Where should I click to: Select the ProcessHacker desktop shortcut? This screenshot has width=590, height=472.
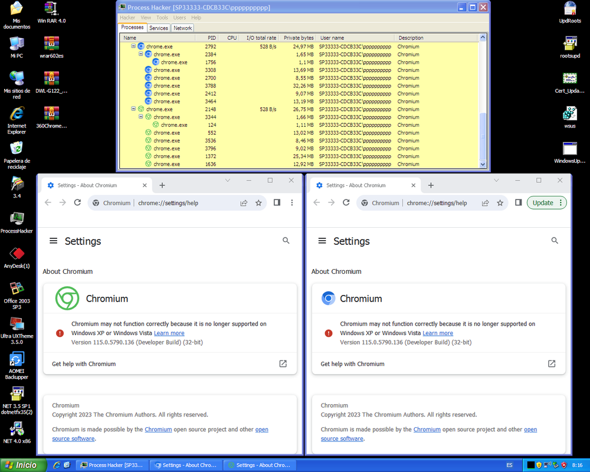click(17, 222)
